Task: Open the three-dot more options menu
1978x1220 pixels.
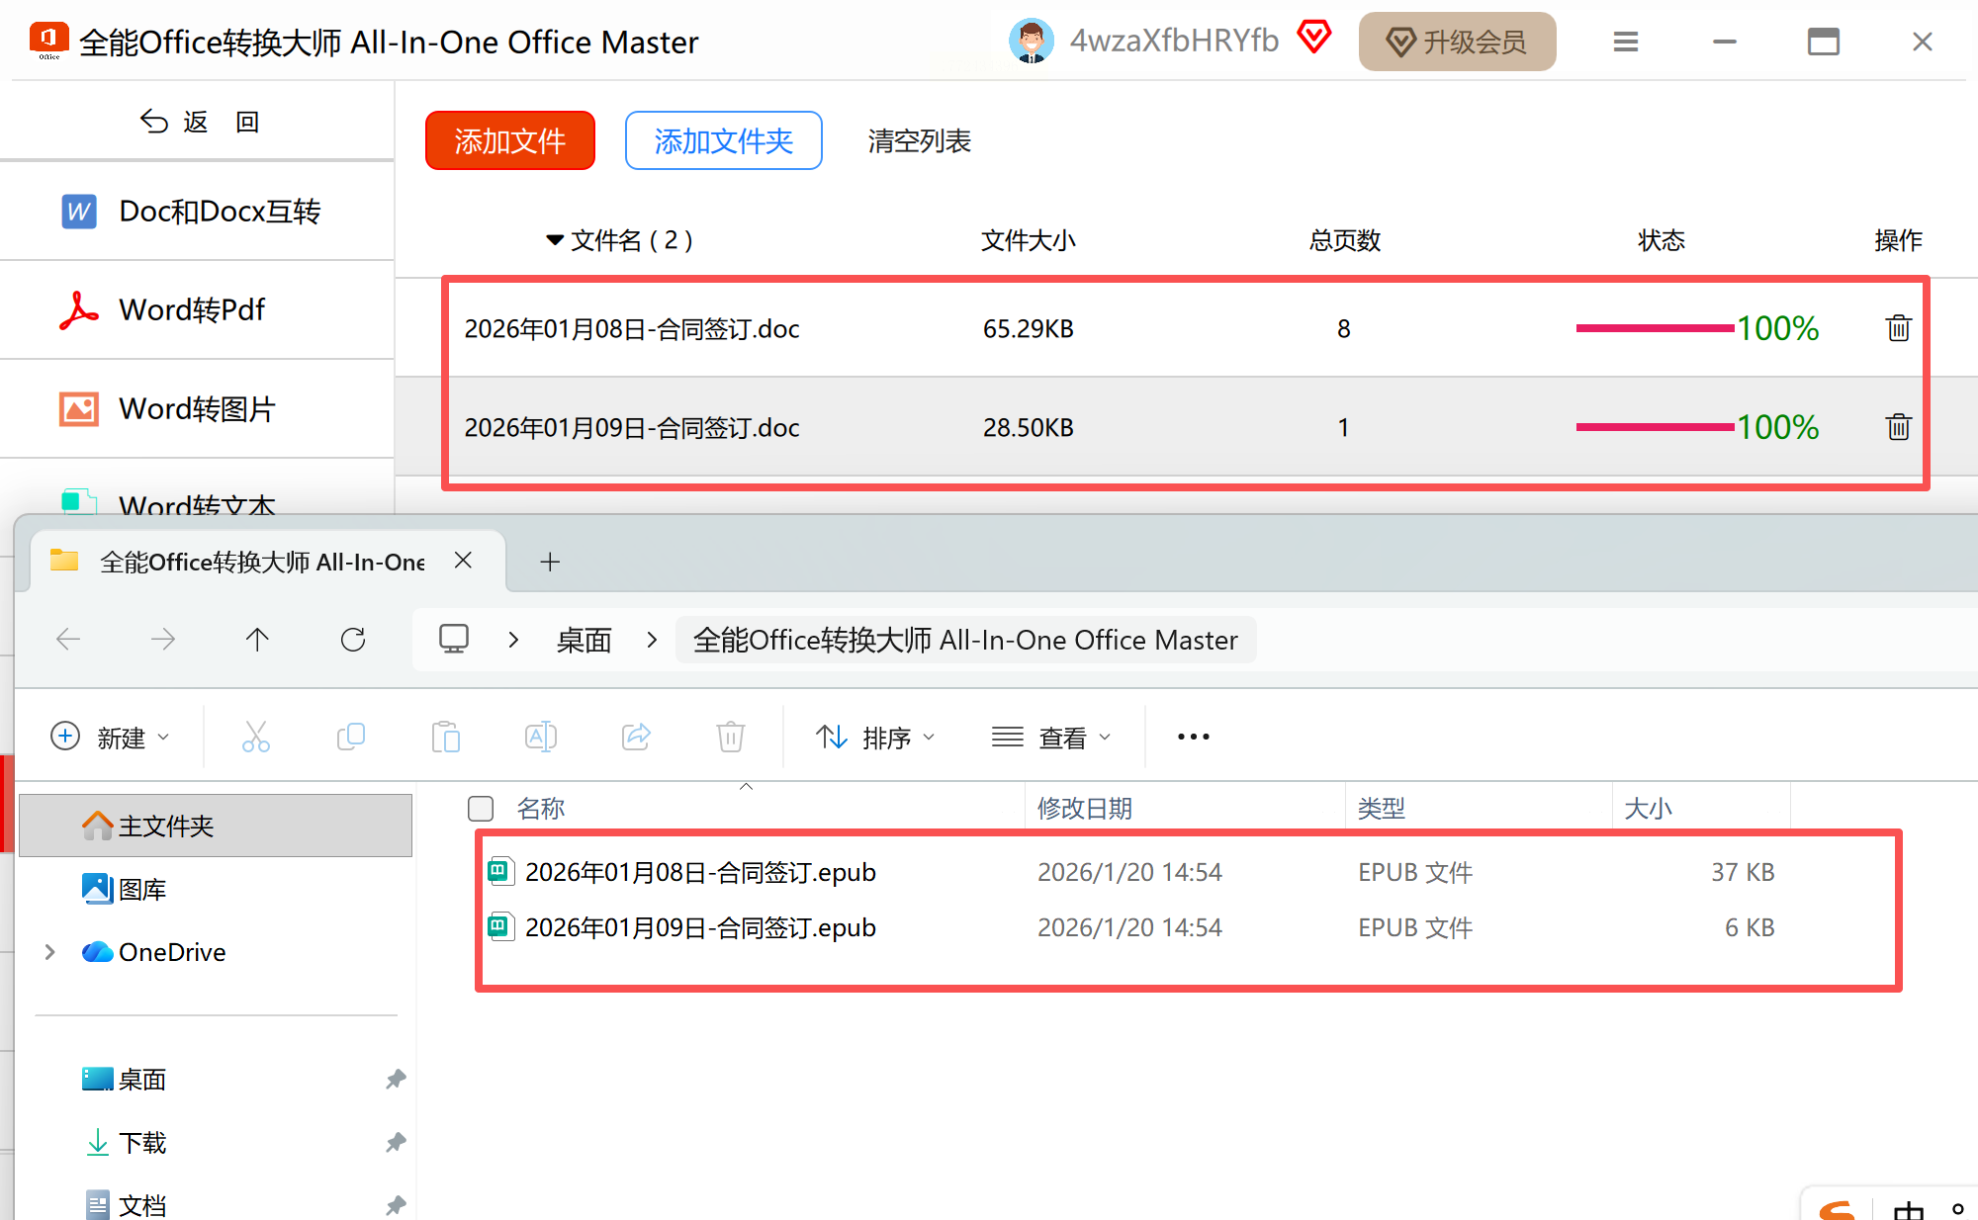Action: coord(1193,737)
